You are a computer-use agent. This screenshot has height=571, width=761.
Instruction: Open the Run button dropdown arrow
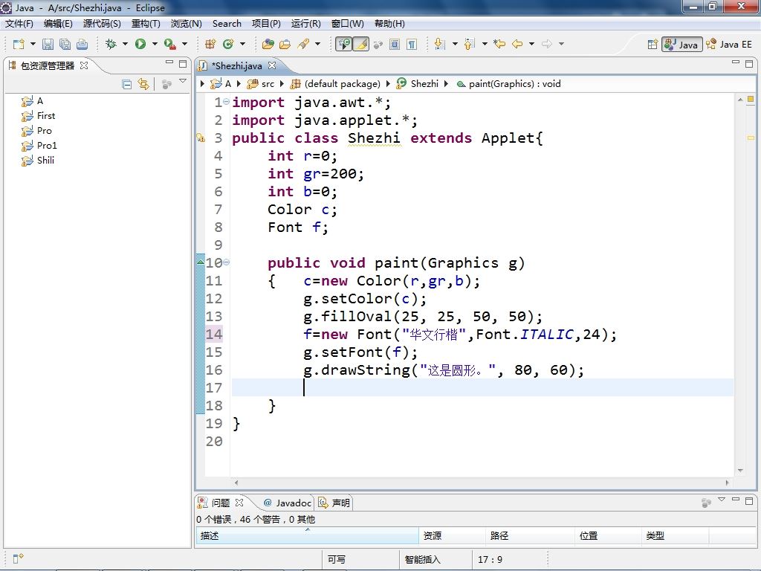(x=154, y=45)
